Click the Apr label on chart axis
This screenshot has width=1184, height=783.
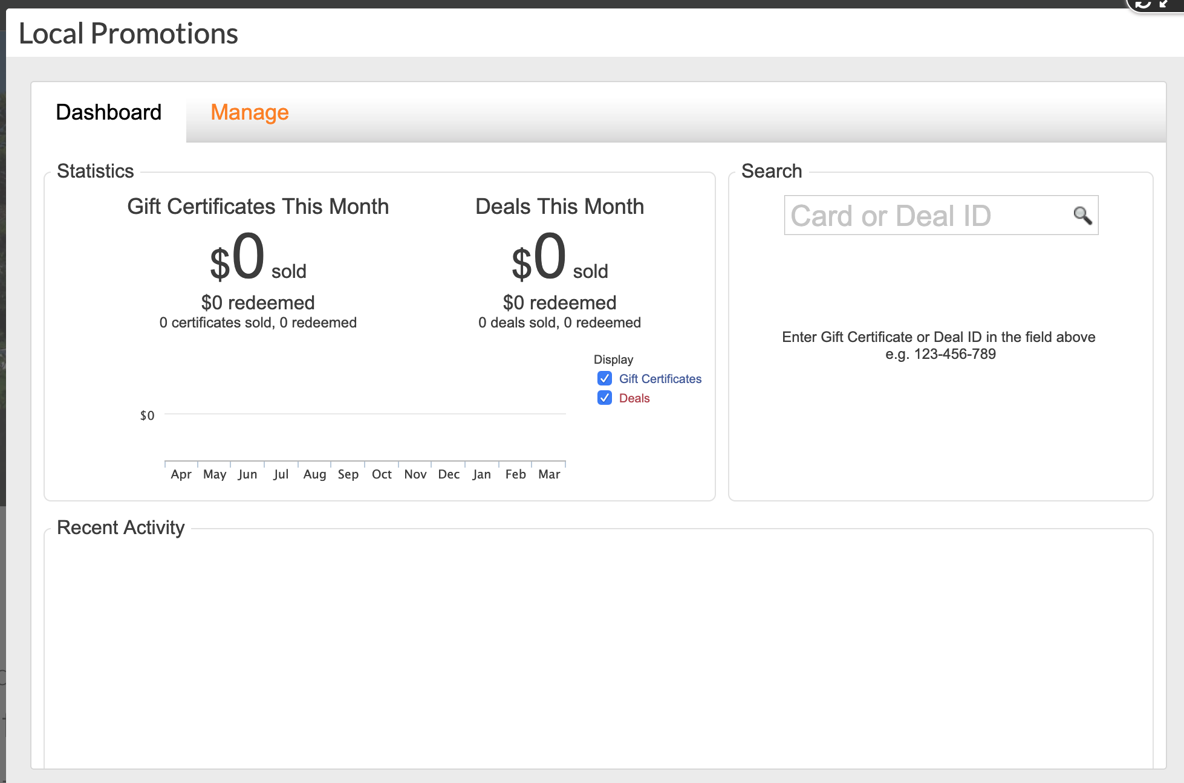[x=181, y=474]
